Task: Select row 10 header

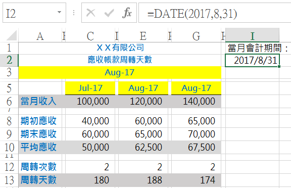Action: (x=9, y=147)
